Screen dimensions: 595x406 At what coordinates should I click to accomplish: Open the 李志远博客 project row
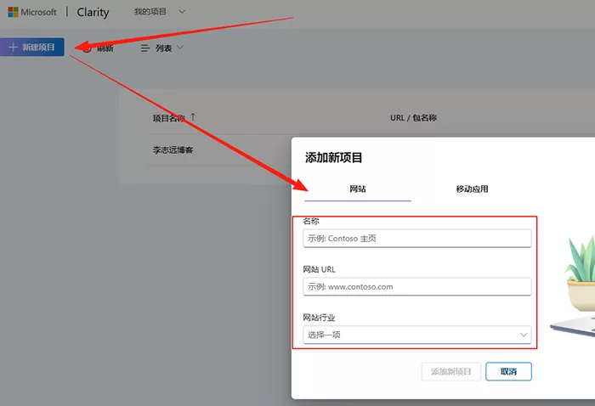click(173, 150)
